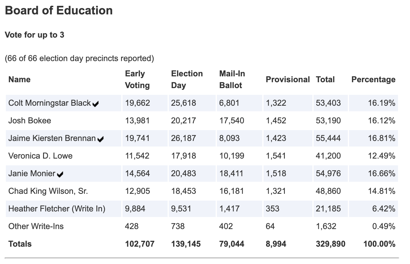This screenshot has width=410, height=264.
Task: Click the Totals row label
Action: click(20, 244)
